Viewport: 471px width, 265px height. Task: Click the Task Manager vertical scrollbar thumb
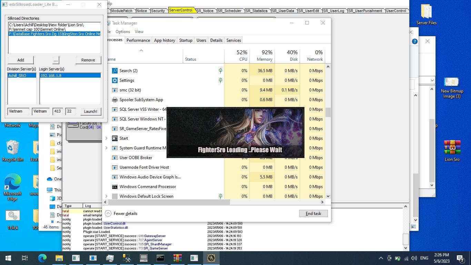pos(328,112)
